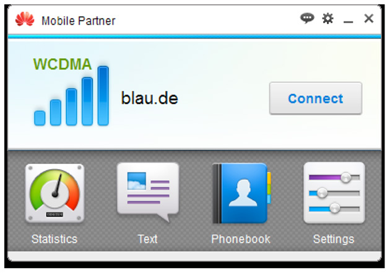Screen dimensions: 390x273
Task: Click the gear icon in title bar
Action: [328, 19]
